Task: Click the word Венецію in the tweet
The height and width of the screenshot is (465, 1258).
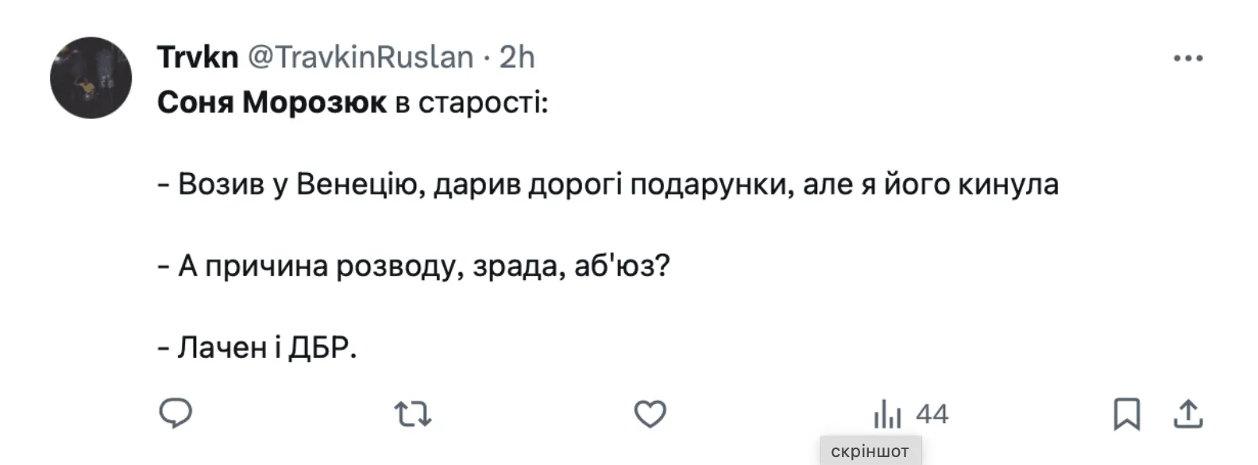Action: click(x=361, y=184)
